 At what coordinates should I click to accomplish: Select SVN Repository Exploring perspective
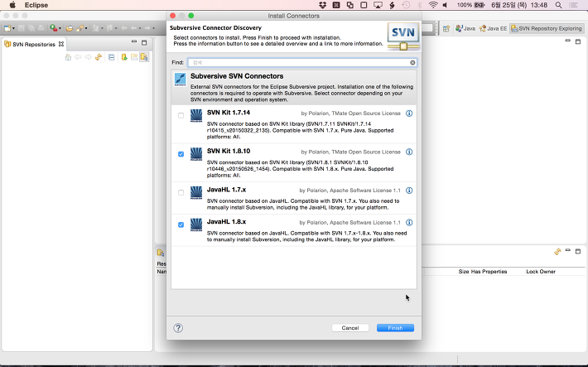[547, 28]
